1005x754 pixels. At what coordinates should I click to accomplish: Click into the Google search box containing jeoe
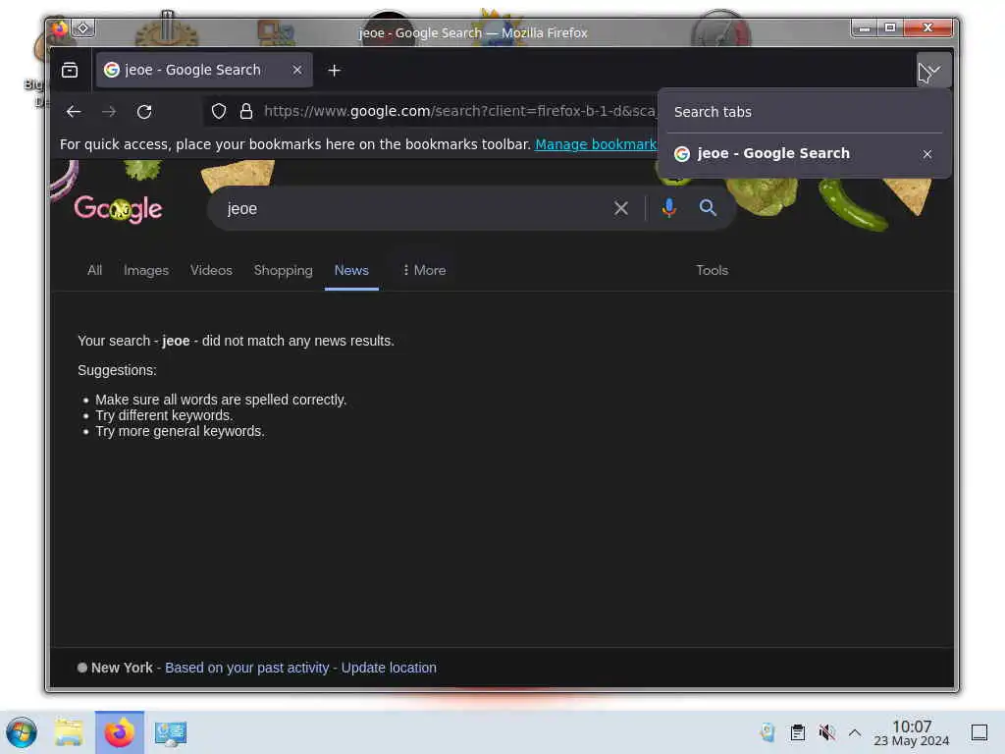pos(410,208)
